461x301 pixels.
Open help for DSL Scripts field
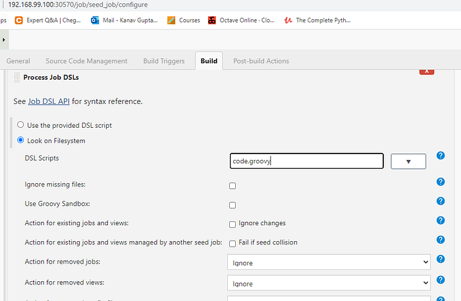point(441,156)
